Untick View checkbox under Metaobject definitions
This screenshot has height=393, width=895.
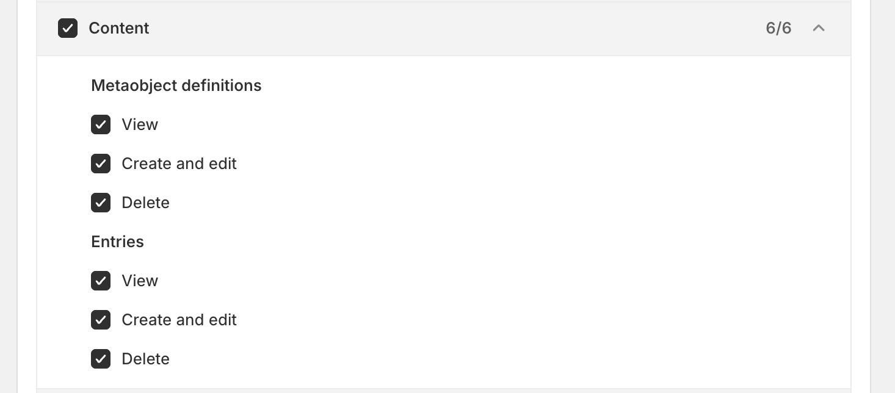[101, 124]
